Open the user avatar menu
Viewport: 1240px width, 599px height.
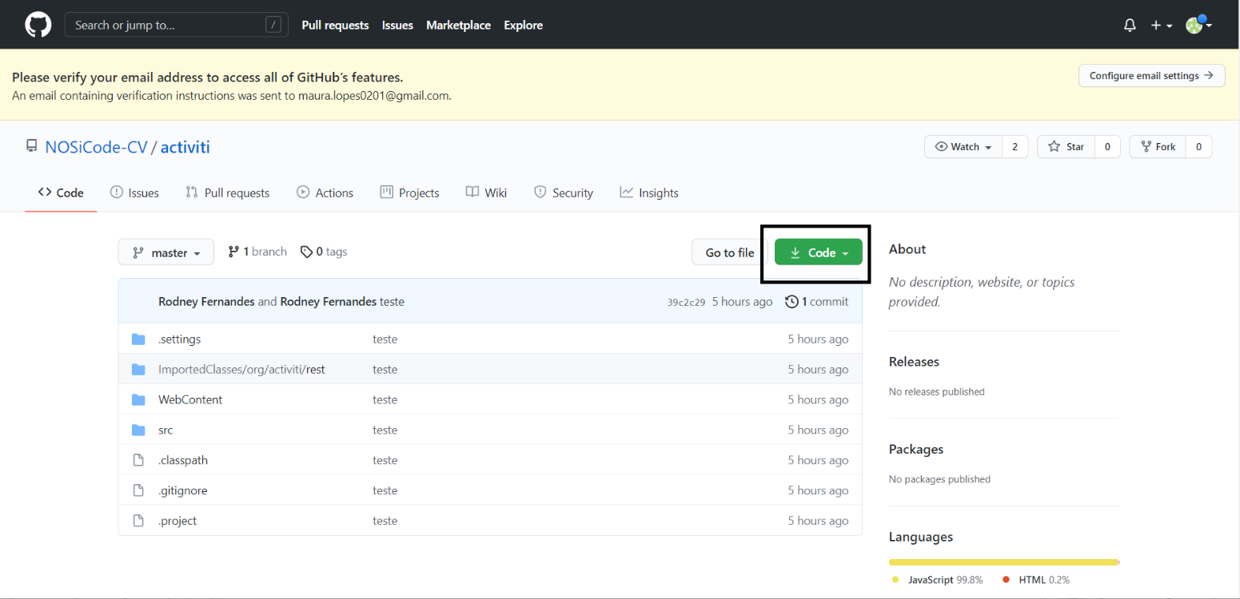(x=1198, y=26)
